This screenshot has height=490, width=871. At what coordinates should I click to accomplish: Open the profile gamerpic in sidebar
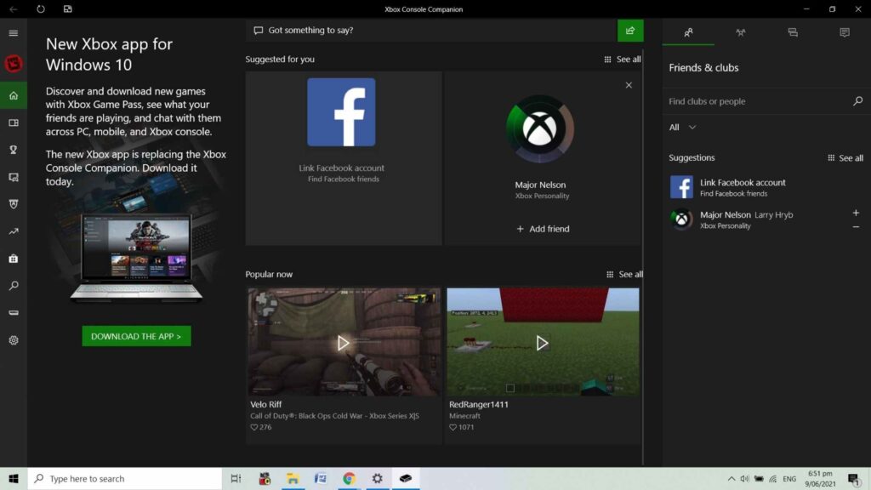[14, 63]
